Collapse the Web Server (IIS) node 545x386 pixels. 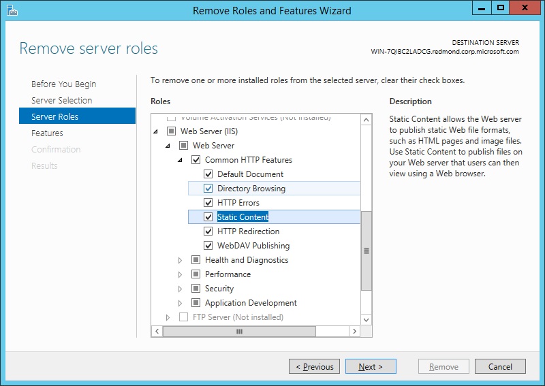(x=156, y=131)
